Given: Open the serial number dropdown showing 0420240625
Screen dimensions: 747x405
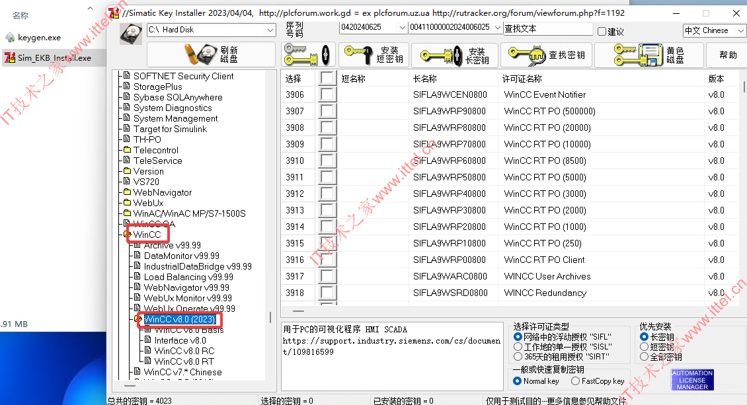Looking at the screenshot, I should 402,28.
